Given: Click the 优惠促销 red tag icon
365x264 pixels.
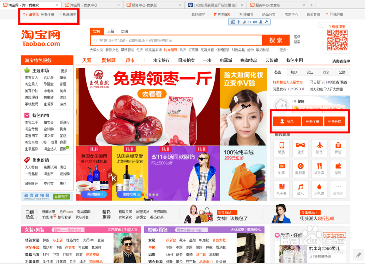Looking at the screenshot, I should 27,160.
